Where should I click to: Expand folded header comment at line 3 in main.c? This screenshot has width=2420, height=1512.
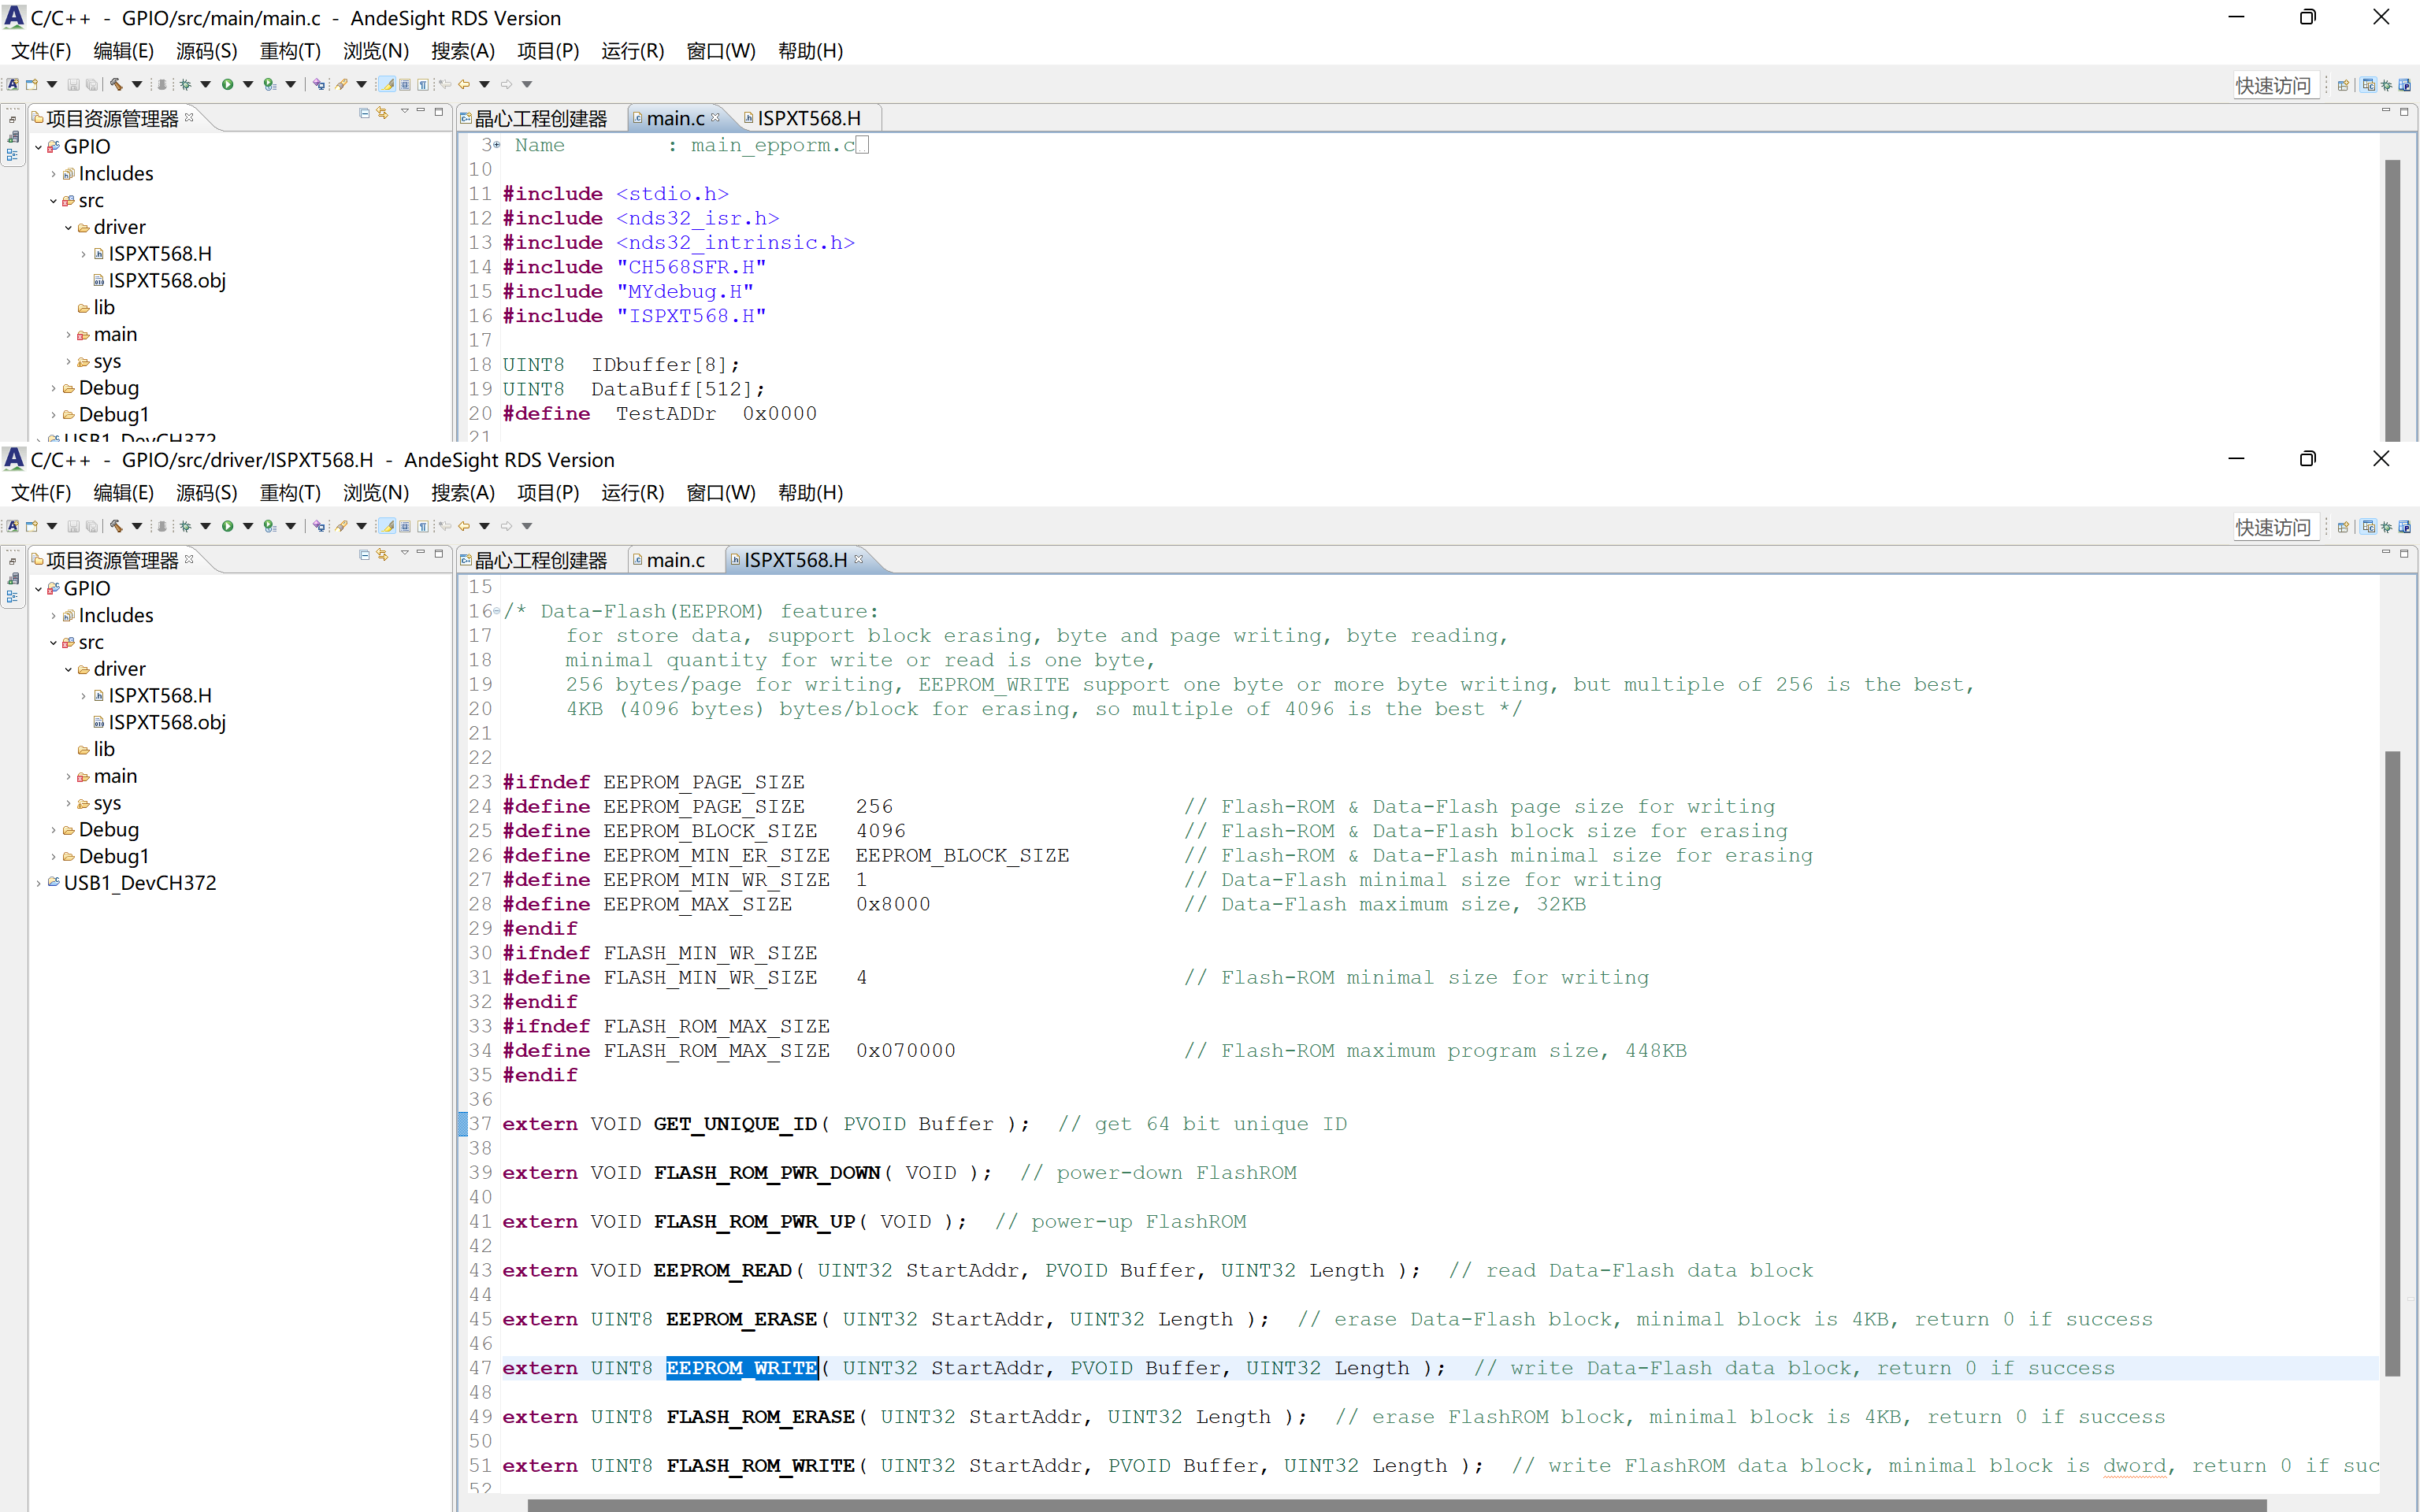pyautogui.click(x=496, y=145)
